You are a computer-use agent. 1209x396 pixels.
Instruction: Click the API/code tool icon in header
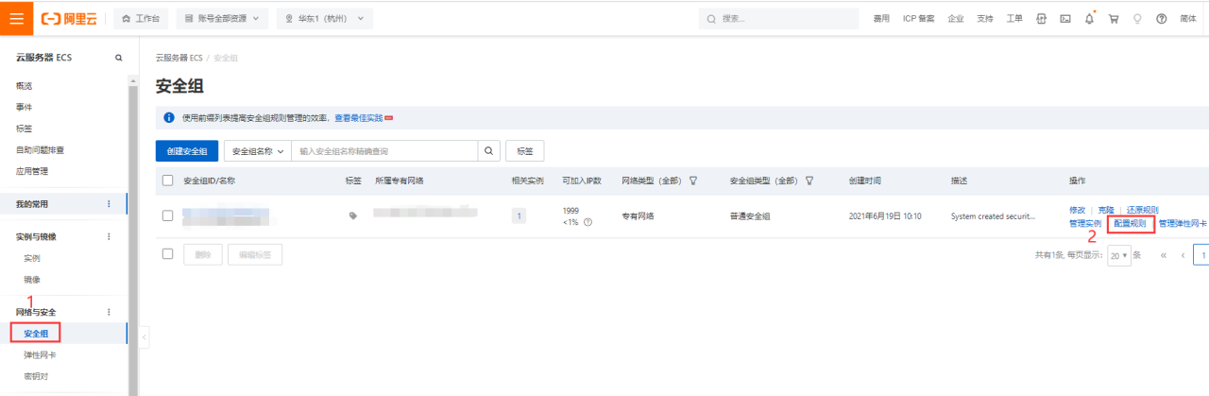(1042, 19)
